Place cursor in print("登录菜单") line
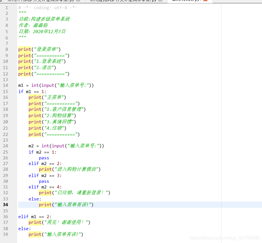The image size is (262, 243). coord(39,49)
